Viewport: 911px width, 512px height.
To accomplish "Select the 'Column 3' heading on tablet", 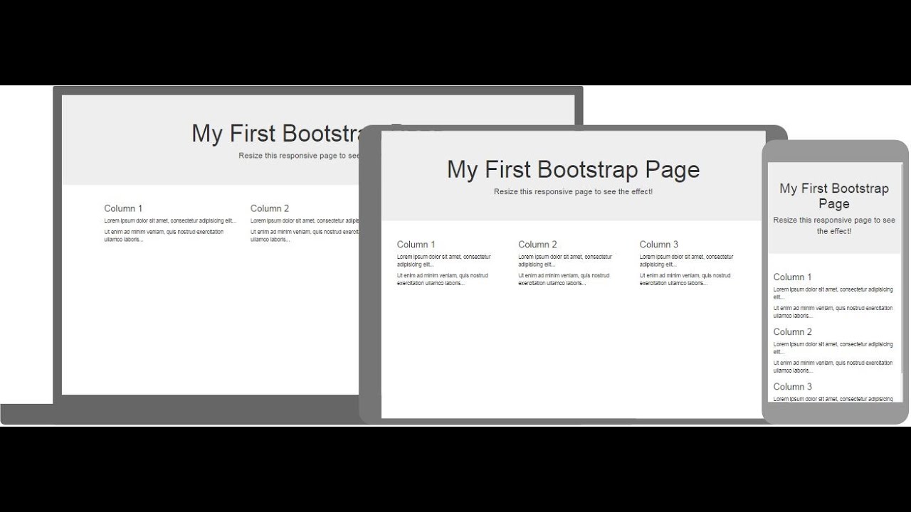I will [659, 245].
